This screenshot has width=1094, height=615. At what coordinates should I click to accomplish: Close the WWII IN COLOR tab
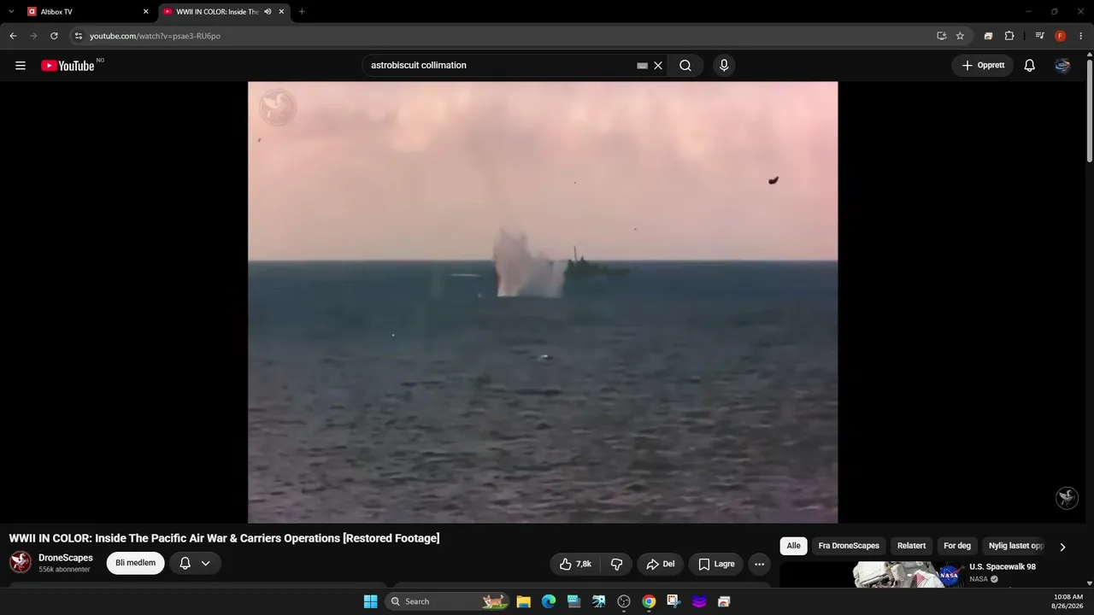click(x=281, y=12)
